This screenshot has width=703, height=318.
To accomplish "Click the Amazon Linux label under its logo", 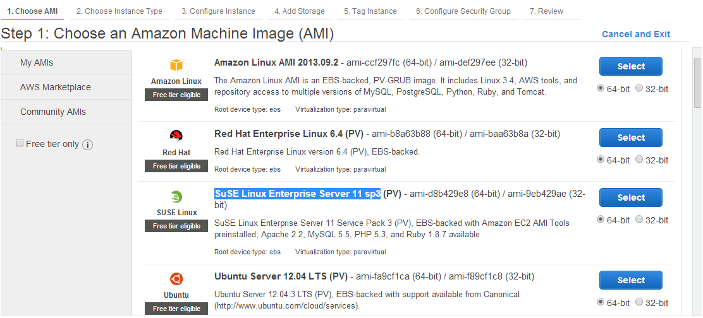I will tap(176, 81).
